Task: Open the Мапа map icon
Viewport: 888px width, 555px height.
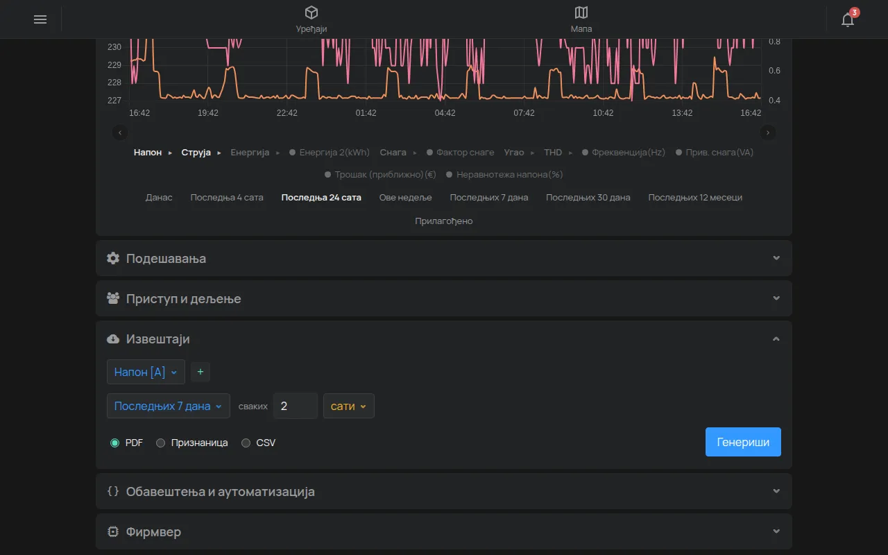Action: [581, 12]
